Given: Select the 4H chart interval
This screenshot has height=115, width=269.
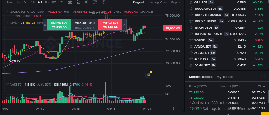Looking at the screenshot, I should 40,2.
